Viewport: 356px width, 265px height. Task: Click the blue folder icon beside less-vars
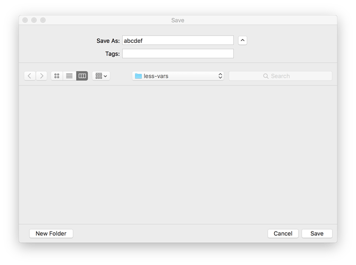[x=139, y=76]
